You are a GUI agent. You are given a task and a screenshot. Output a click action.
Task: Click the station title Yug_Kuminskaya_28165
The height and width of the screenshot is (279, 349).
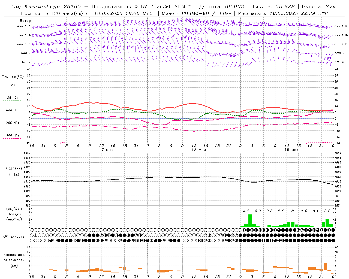pos(46,7)
